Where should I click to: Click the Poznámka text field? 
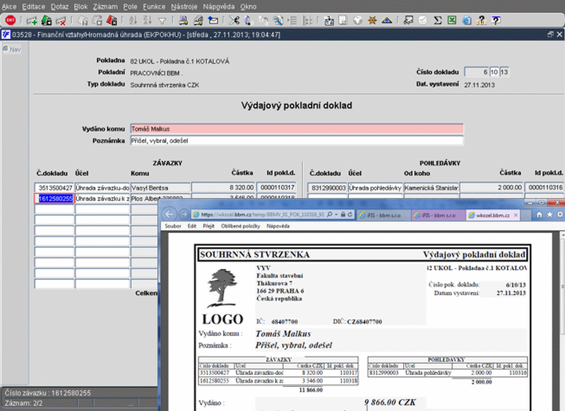tap(296, 141)
